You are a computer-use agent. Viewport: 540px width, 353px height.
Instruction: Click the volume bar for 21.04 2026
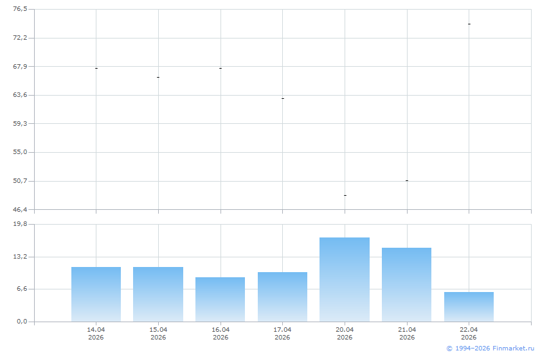coord(406,284)
